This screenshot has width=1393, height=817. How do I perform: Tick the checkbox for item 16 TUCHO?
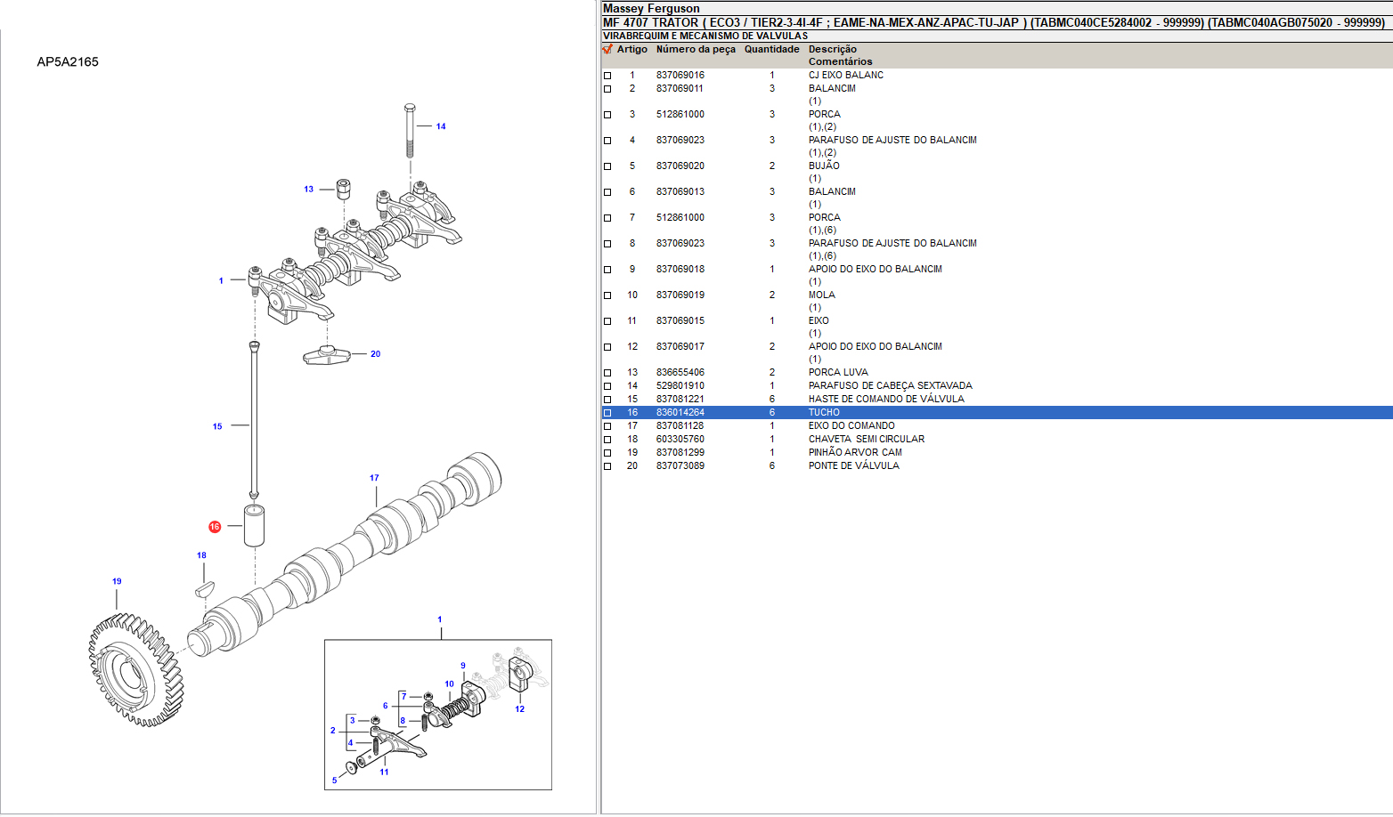[x=607, y=413]
